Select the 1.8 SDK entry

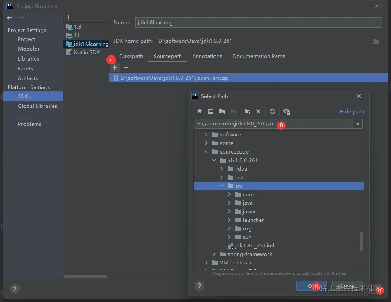(x=86, y=27)
